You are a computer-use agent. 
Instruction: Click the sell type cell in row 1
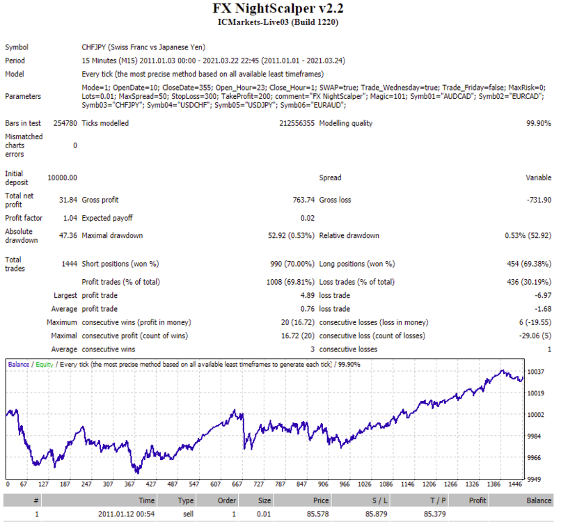pos(188,514)
